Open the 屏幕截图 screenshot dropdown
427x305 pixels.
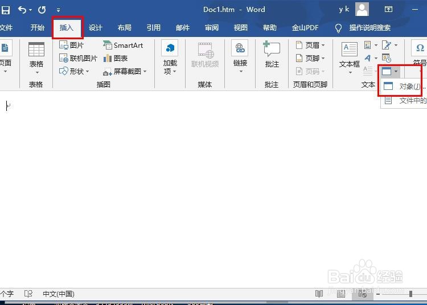coord(125,72)
